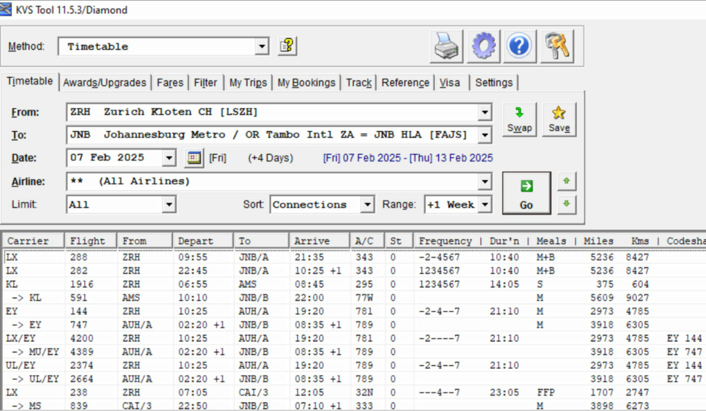706x411 pixels.
Task: Click the 23:05 duration cell
Action: coord(504,392)
